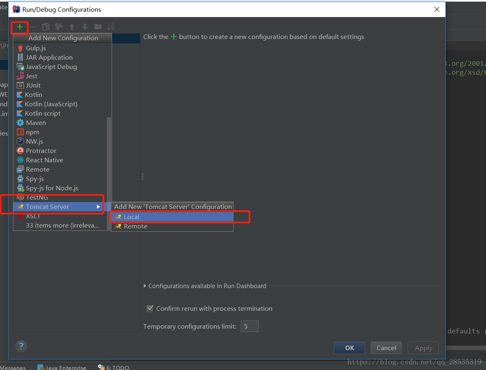The width and height of the screenshot is (486, 370).
Task: Click the Sort Configurations alphabetically icon
Action: (111, 27)
